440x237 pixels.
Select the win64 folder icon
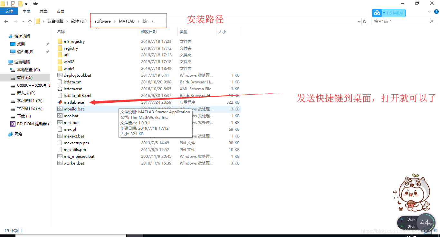pos(60,68)
